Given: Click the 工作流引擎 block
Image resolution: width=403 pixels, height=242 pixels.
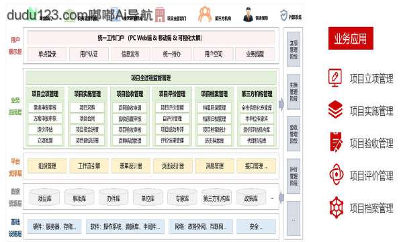Looking at the screenshot, I should [x=89, y=166].
